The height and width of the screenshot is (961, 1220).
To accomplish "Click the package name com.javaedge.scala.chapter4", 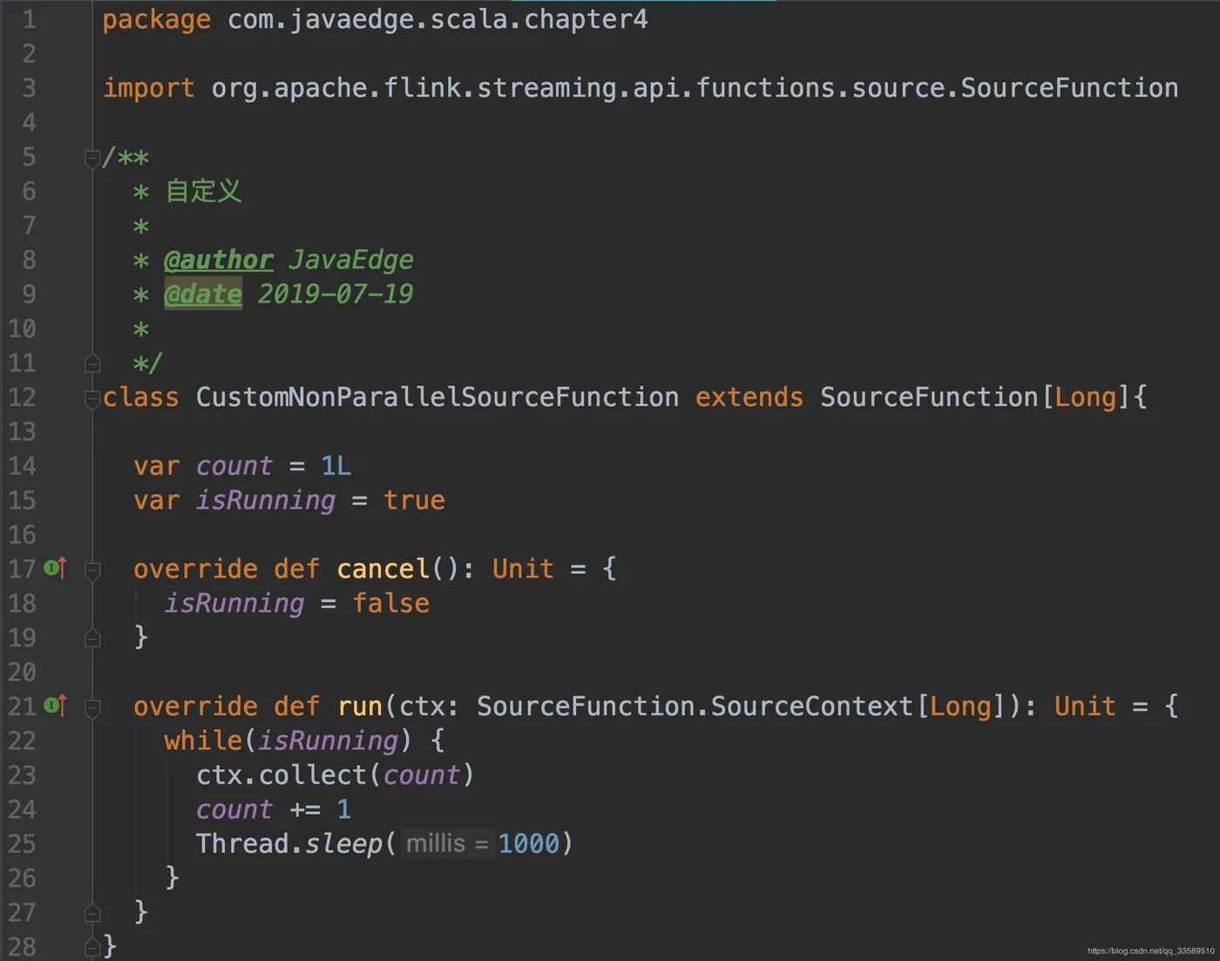I will point(437,19).
